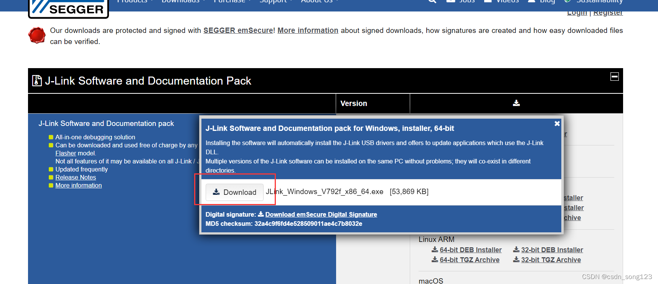Open the Support menu in top navigation

point(275,2)
